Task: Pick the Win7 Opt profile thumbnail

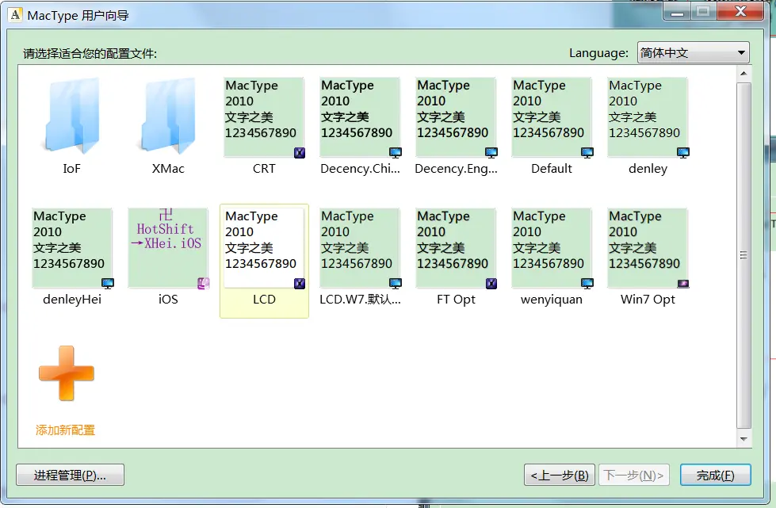Action: coord(648,248)
